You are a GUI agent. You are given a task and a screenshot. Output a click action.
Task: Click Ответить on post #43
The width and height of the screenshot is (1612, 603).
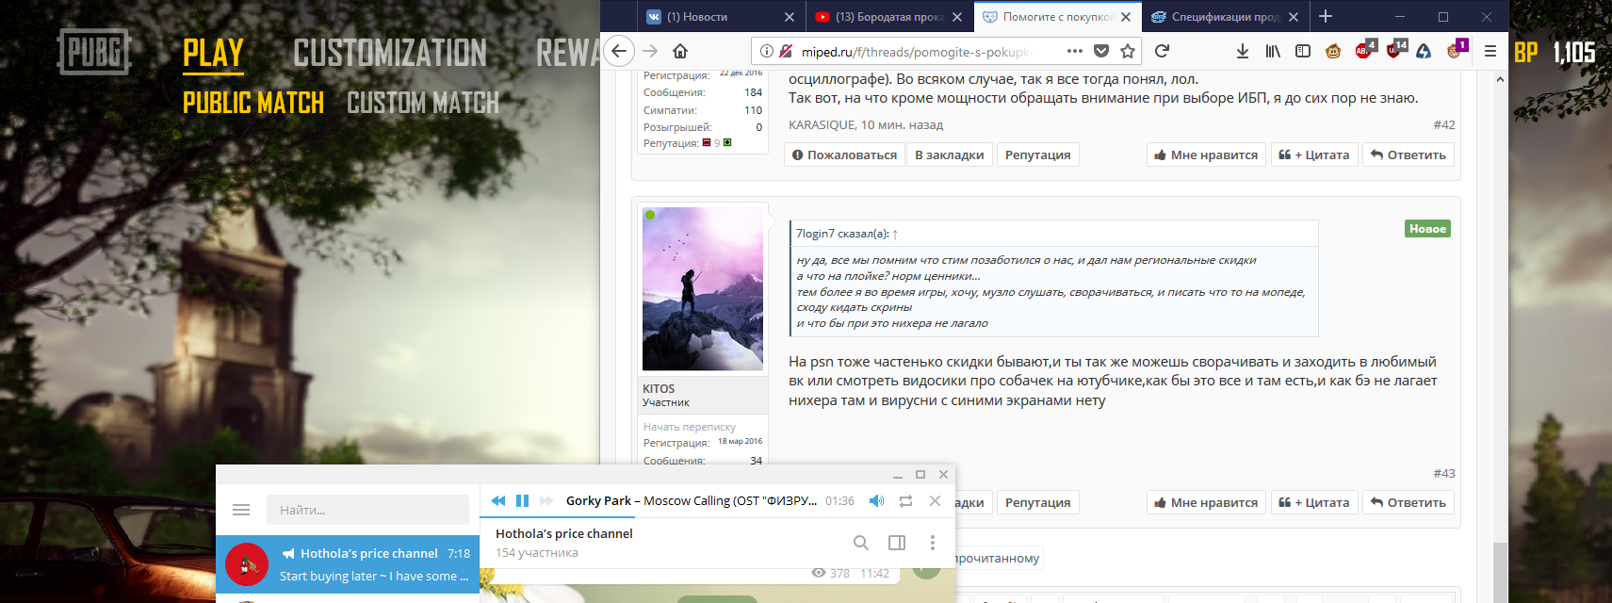coord(1408,502)
